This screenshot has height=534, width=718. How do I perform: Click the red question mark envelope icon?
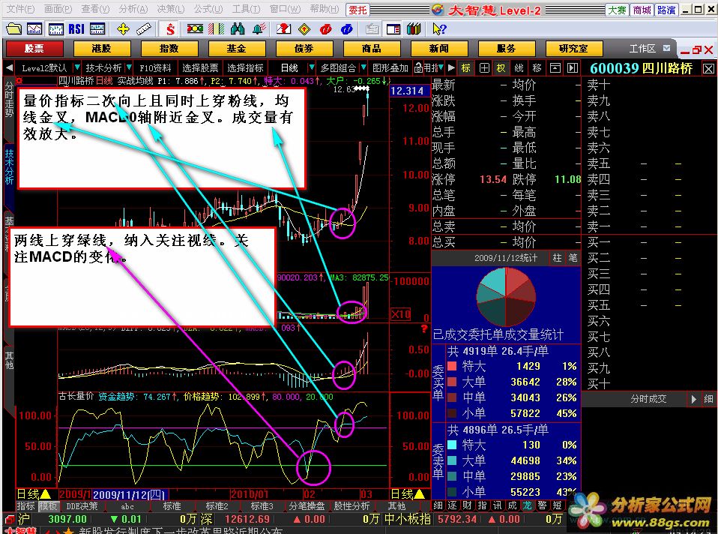coord(283,29)
